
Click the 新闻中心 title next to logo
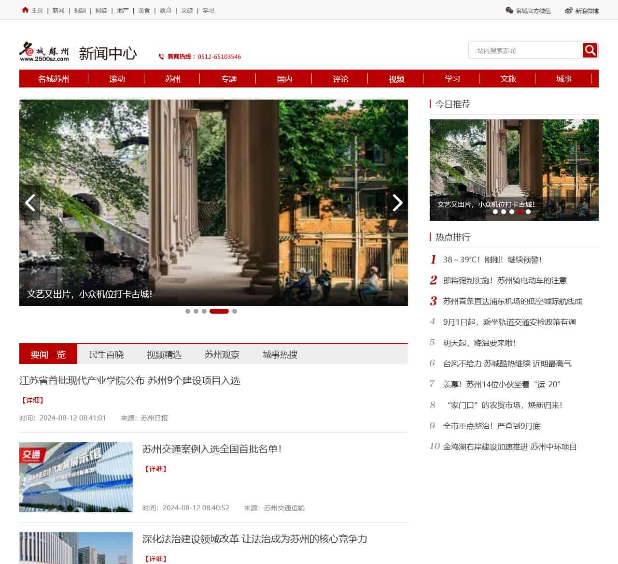pos(108,53)
